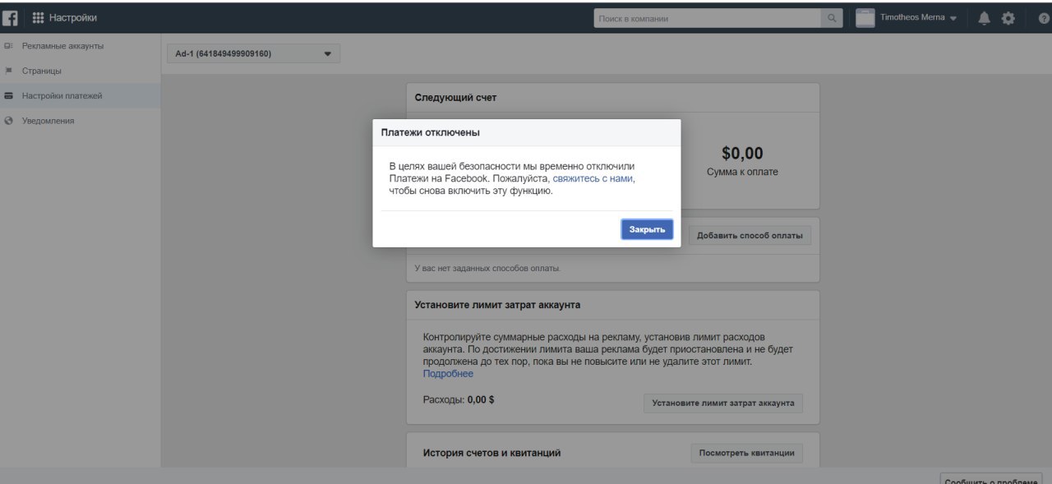The image size is (1052, 484).
Task: Click the Настройки title in top bar
Action: tap(73, 18)
